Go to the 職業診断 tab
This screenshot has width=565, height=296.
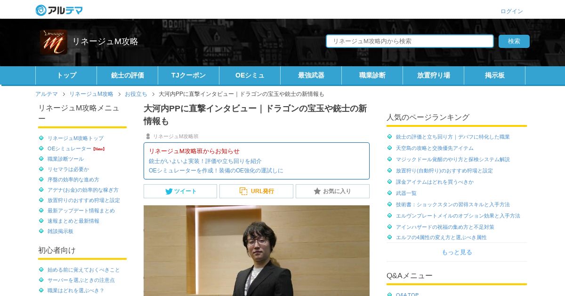pos(372,75)
